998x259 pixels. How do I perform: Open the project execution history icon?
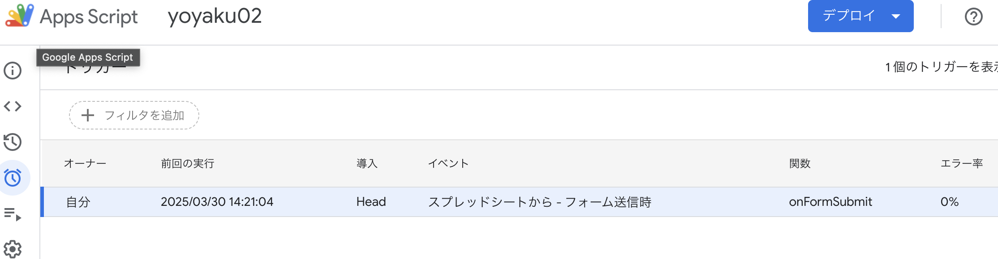pos(12,142)
